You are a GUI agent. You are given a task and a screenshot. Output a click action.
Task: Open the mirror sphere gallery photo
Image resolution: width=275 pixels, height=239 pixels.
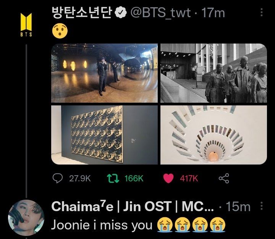[x=104, y=73]
